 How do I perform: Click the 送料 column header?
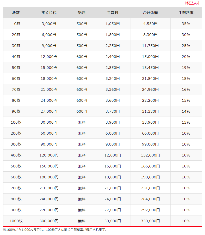(82, 13)
